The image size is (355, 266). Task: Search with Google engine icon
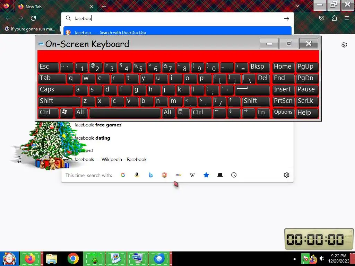click(123, 175)
